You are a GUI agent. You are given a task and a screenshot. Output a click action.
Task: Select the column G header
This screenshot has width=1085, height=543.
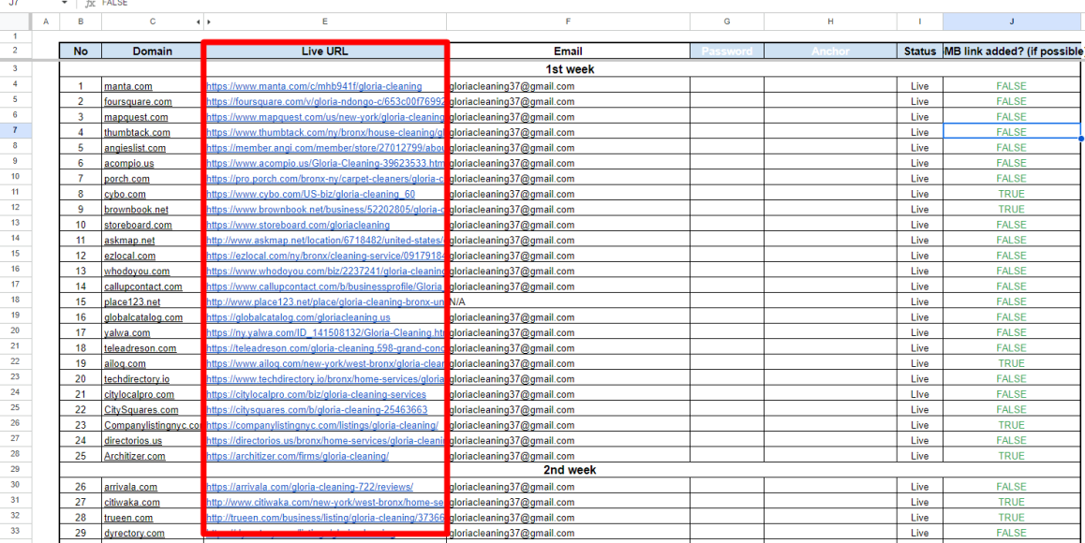point(726,22)
